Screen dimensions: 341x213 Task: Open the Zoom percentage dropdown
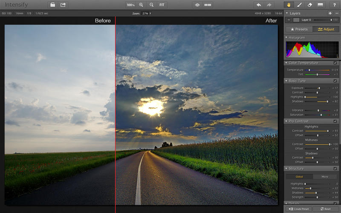pyautogui.click(x=146, y=14)
